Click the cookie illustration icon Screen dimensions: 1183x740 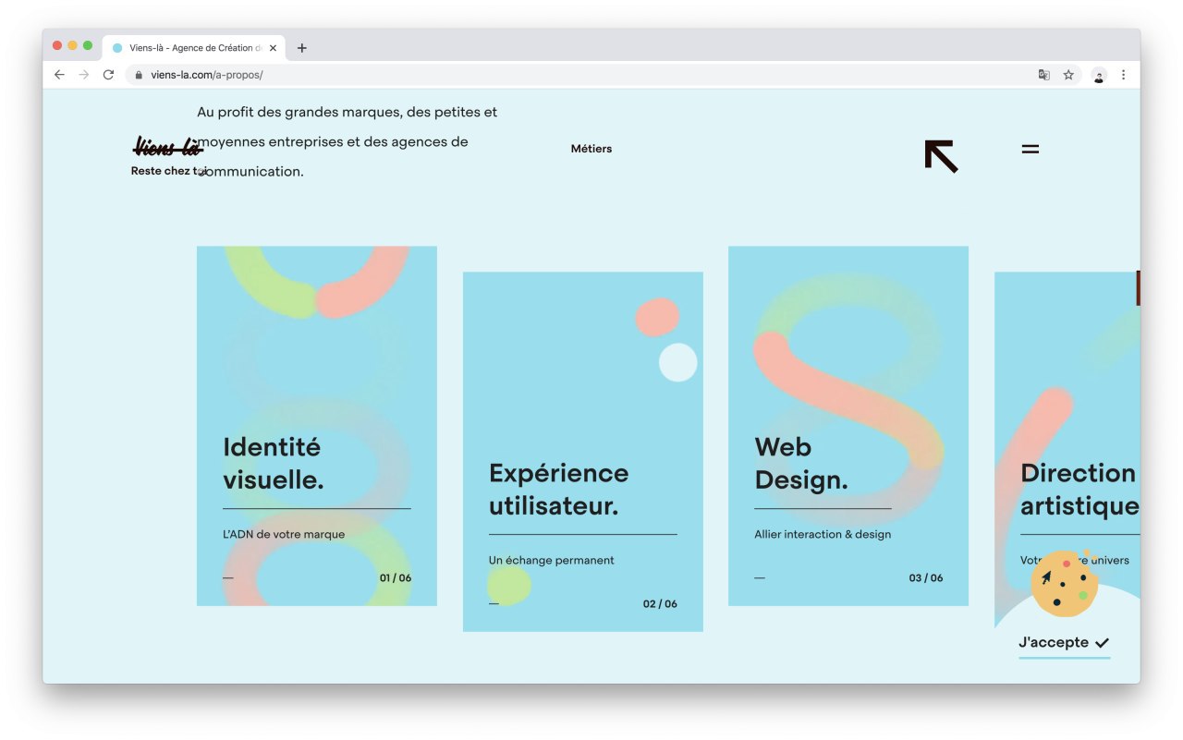click(x=1065, y=585)
